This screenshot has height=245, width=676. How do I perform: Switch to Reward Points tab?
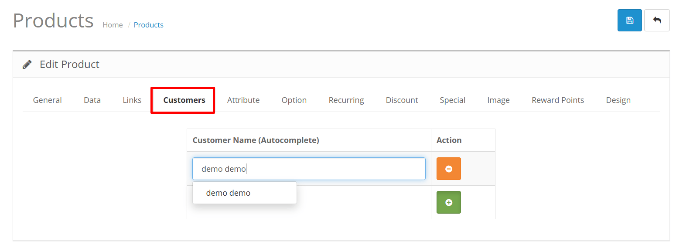click(558, 100)
